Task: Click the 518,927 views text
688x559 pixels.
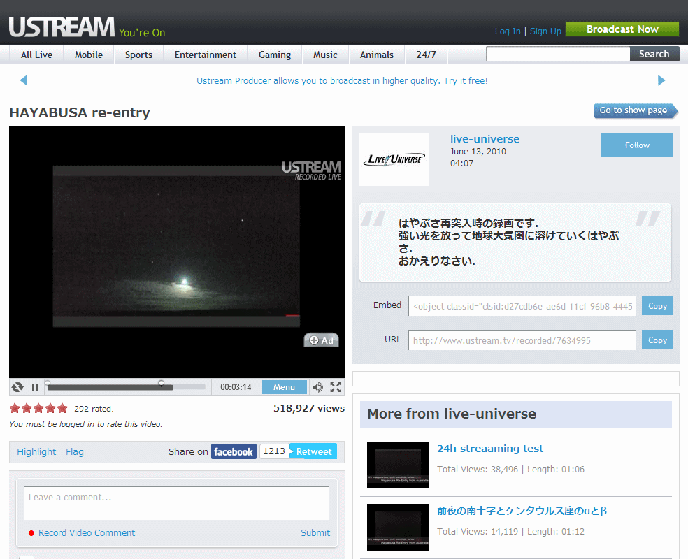Action: pyautogui.click(x=309, y=408)
